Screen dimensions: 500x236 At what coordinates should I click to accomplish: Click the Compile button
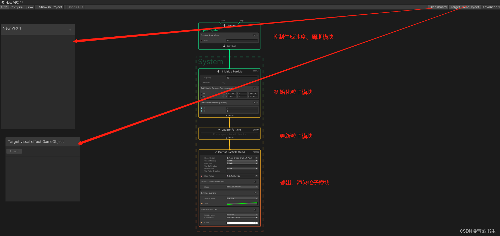[x=16, y=7]
